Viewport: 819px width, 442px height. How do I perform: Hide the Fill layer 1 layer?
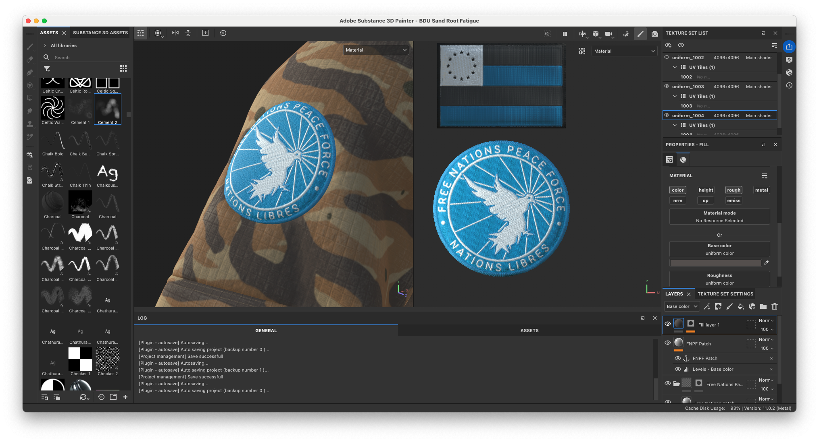click(x=668, y=324)
